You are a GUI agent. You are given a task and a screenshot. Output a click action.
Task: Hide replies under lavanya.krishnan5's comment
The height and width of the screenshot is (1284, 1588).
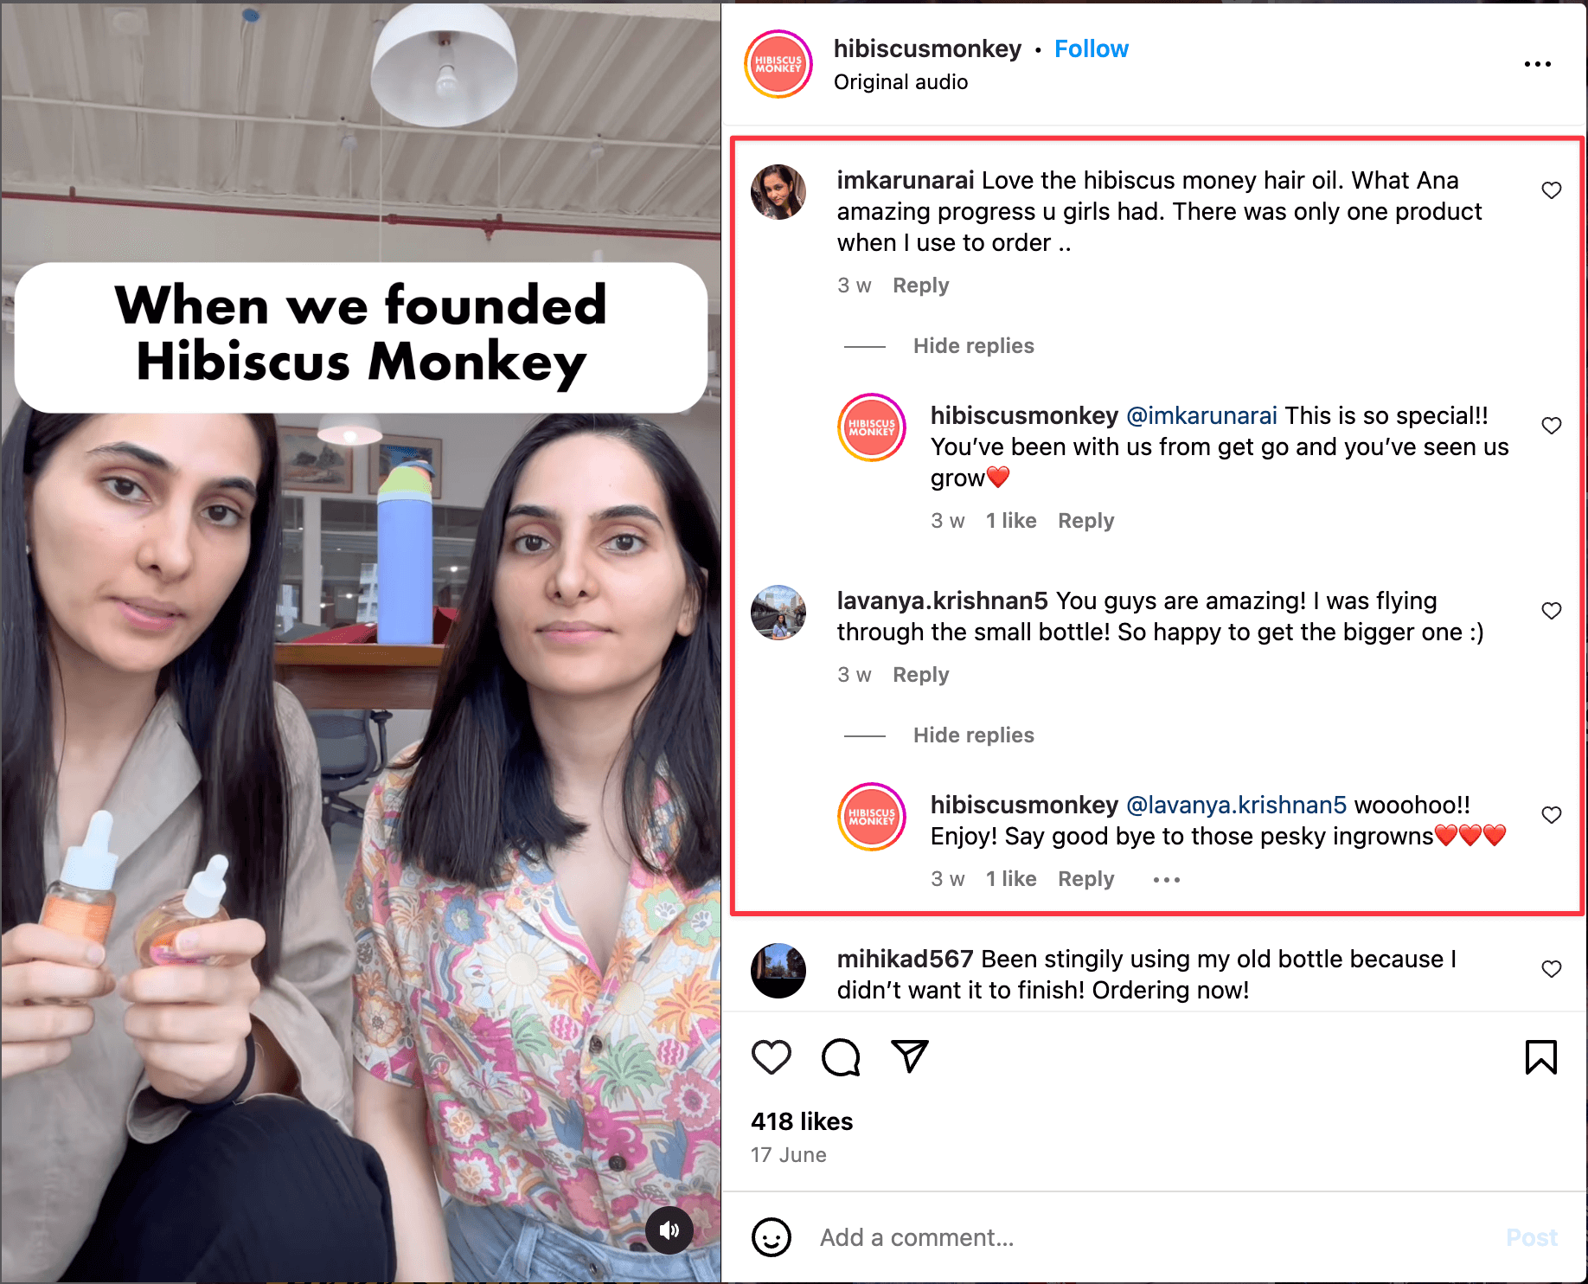973,735
